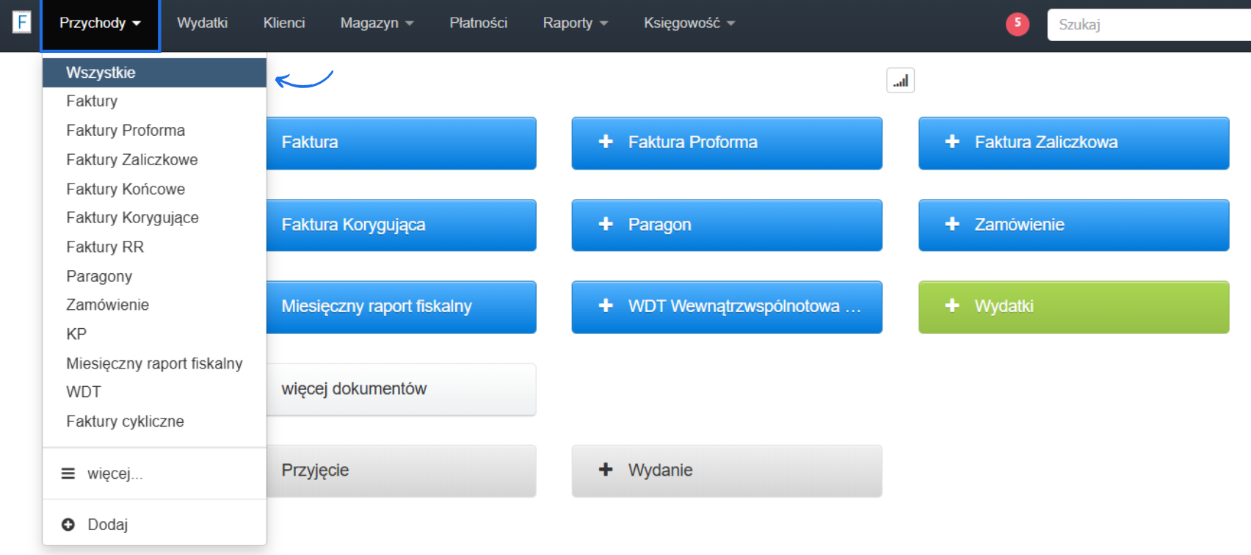The height and width of the screenshot is (555, 1251).
Task: Click the plus icon on Faktura Zaliczkowa
Action: point(952,142)
